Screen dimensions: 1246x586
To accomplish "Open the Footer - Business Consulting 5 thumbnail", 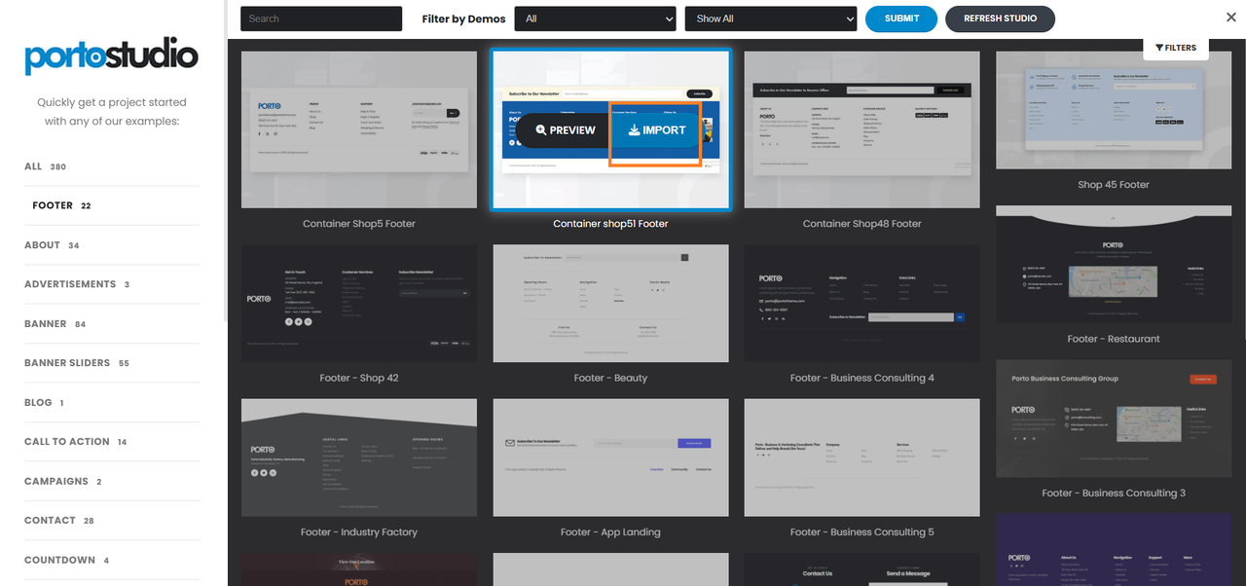I will [861, 458].
